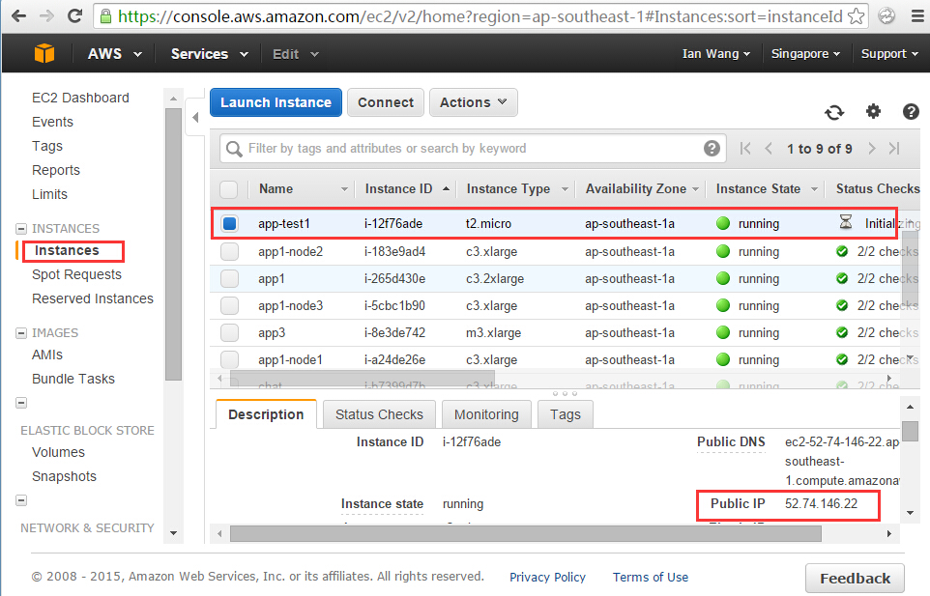
Task: Collapse the IMAGES section in sidebar
Action: pyautogui.click(x=21, y=333)
